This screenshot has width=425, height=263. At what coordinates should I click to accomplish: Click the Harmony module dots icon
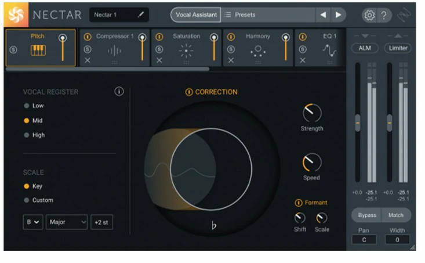click(x=258, y=51)
